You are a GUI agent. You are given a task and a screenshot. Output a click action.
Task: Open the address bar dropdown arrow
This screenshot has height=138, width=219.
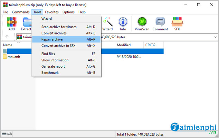[216, 37]
